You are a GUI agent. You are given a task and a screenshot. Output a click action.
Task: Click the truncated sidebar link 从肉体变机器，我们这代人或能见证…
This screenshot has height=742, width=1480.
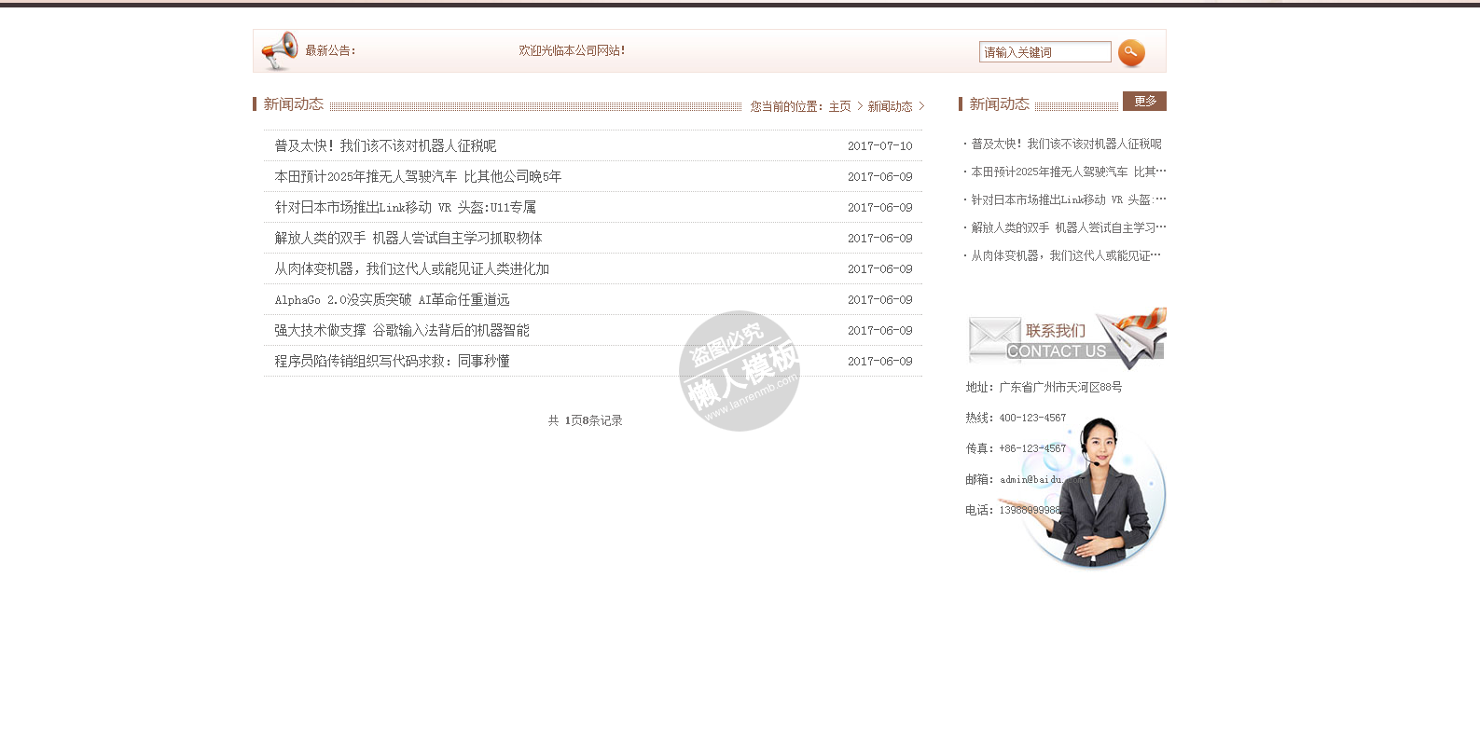pos(1066,255)
